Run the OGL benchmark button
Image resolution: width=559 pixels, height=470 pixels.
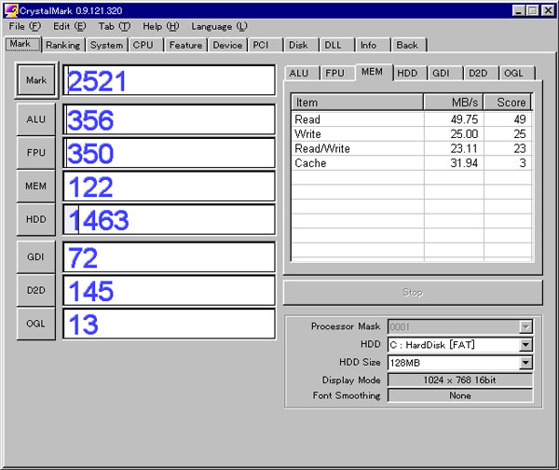[x=36, y=324]
